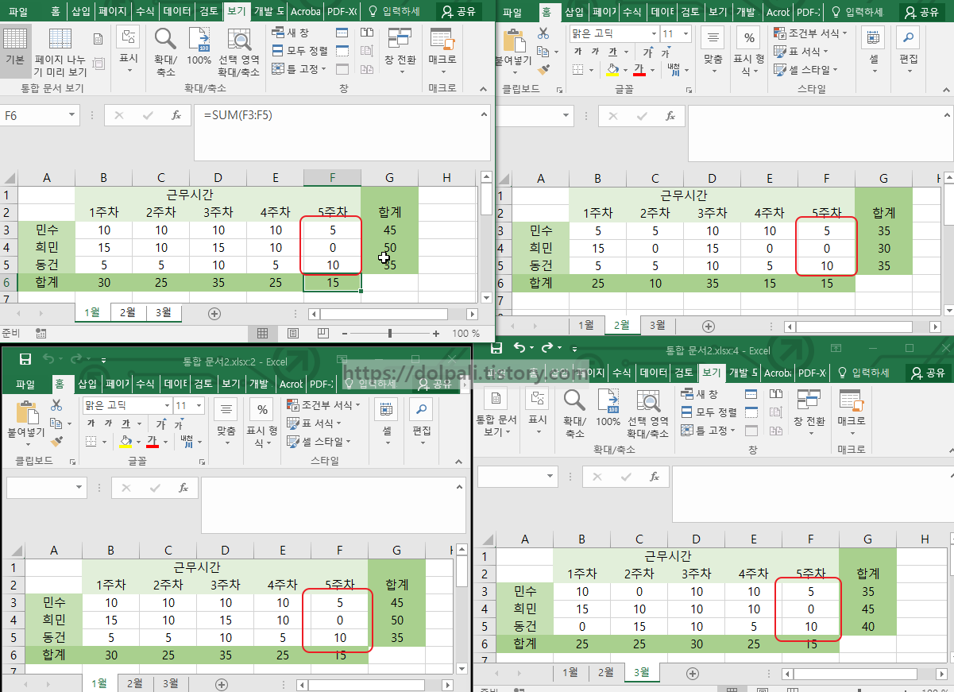Redo via arrow in 통합 문서2.xlsx:4 title bar
The height and width of the screenshot is (692, 954).
(547, 348)
